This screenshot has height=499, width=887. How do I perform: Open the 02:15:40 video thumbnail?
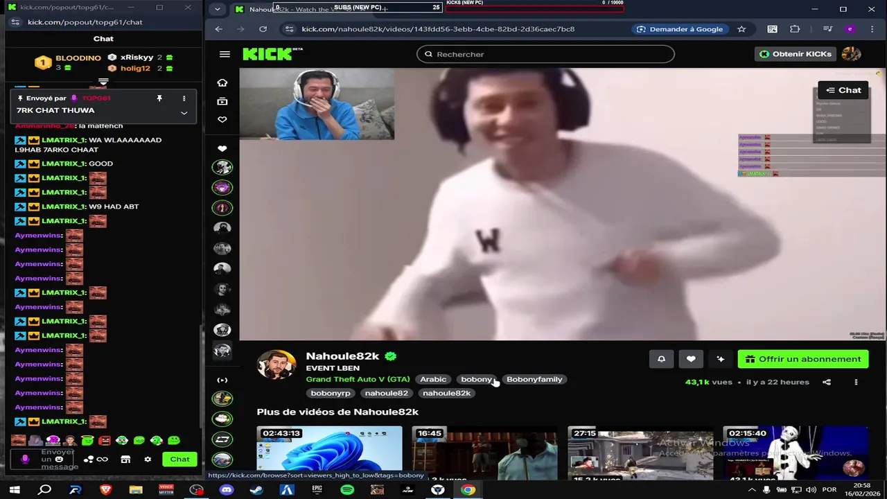pos(796,453)
